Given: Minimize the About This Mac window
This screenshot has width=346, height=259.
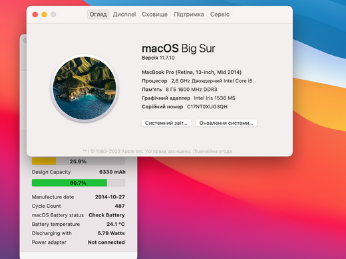Looking at the screenshot, I should click(x=44, y=15).
